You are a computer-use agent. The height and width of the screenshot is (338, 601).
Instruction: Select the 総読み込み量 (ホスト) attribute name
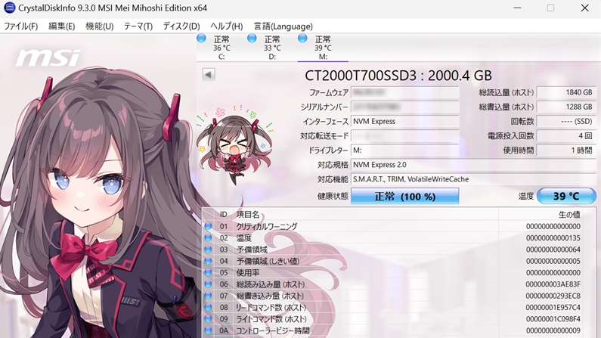271,284
